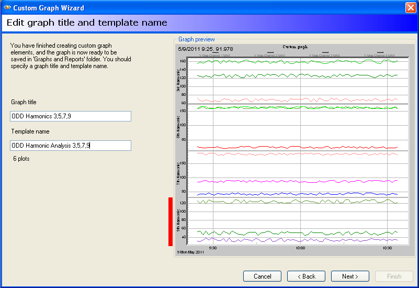Click the Next button
This screenshot has width=419, height=288.
tap(350, 276)
